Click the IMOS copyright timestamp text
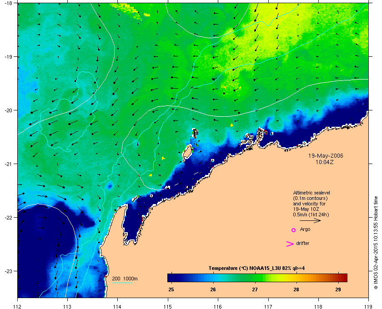Screen dimensions: 382x309 [376, 243]
